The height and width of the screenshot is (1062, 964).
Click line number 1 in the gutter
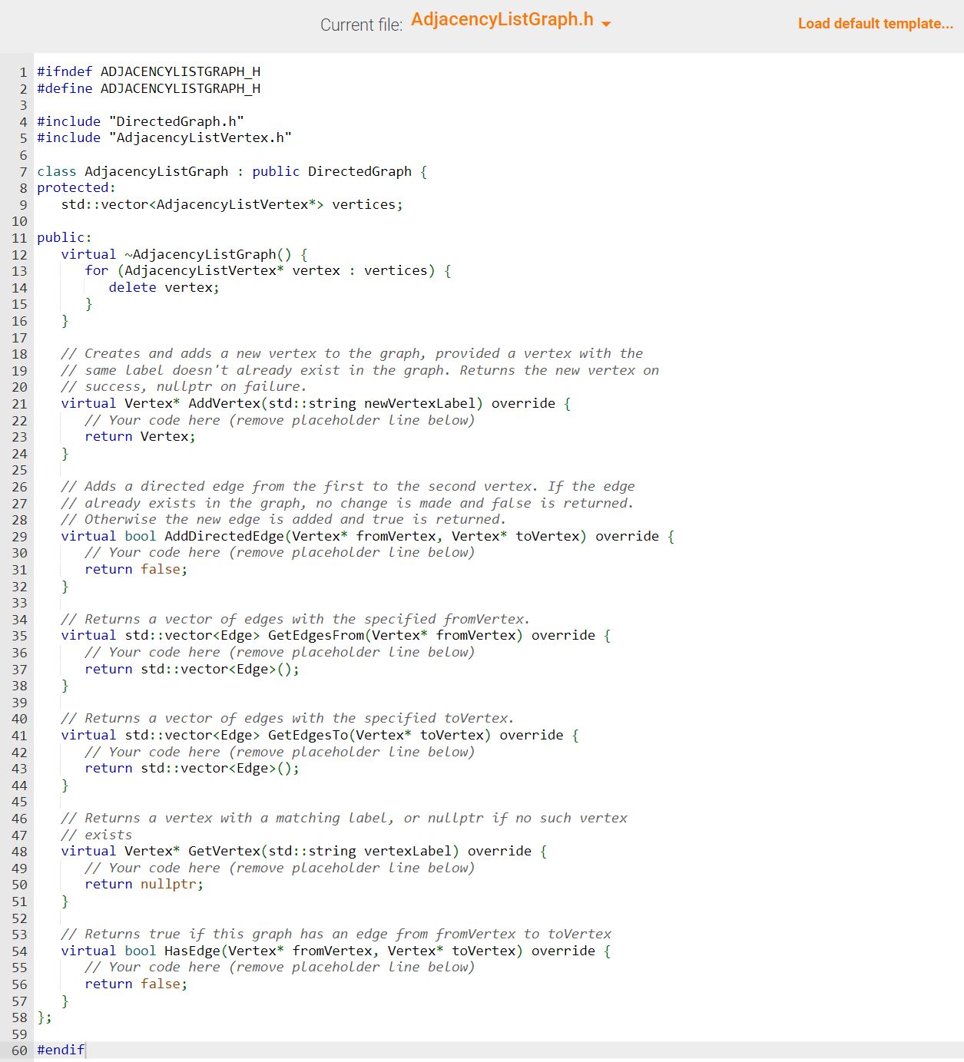(x=23, y=71)
